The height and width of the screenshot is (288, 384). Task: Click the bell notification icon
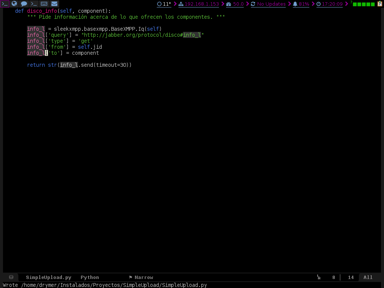click(x=295, y=4)
